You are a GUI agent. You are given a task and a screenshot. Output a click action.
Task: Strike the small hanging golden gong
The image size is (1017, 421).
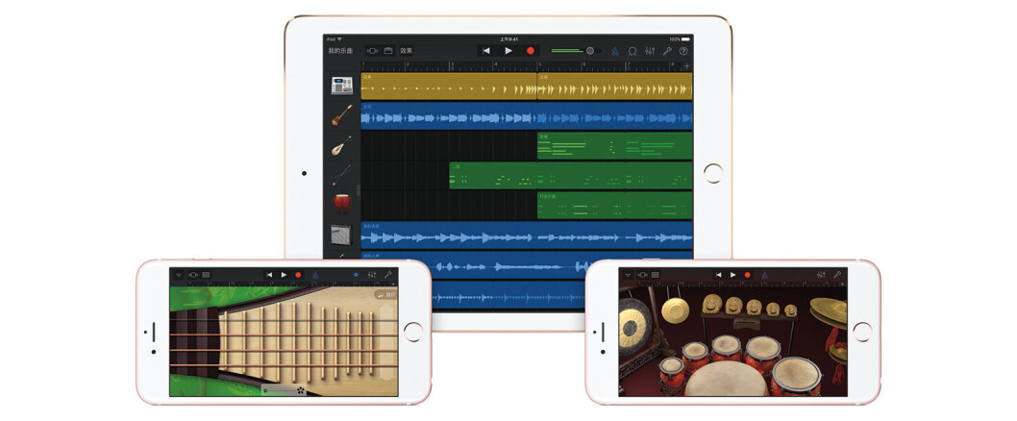click(675, 310)
